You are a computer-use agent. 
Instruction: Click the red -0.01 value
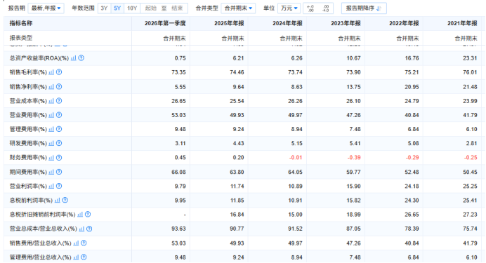click(296, 158)
